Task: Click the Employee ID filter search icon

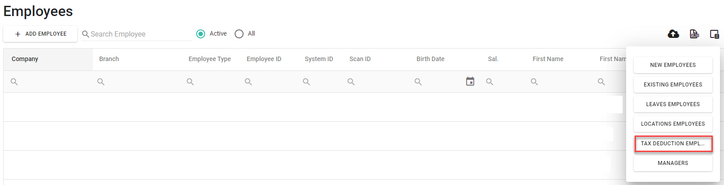Action: pyautogui.click(x=248, y=82)
